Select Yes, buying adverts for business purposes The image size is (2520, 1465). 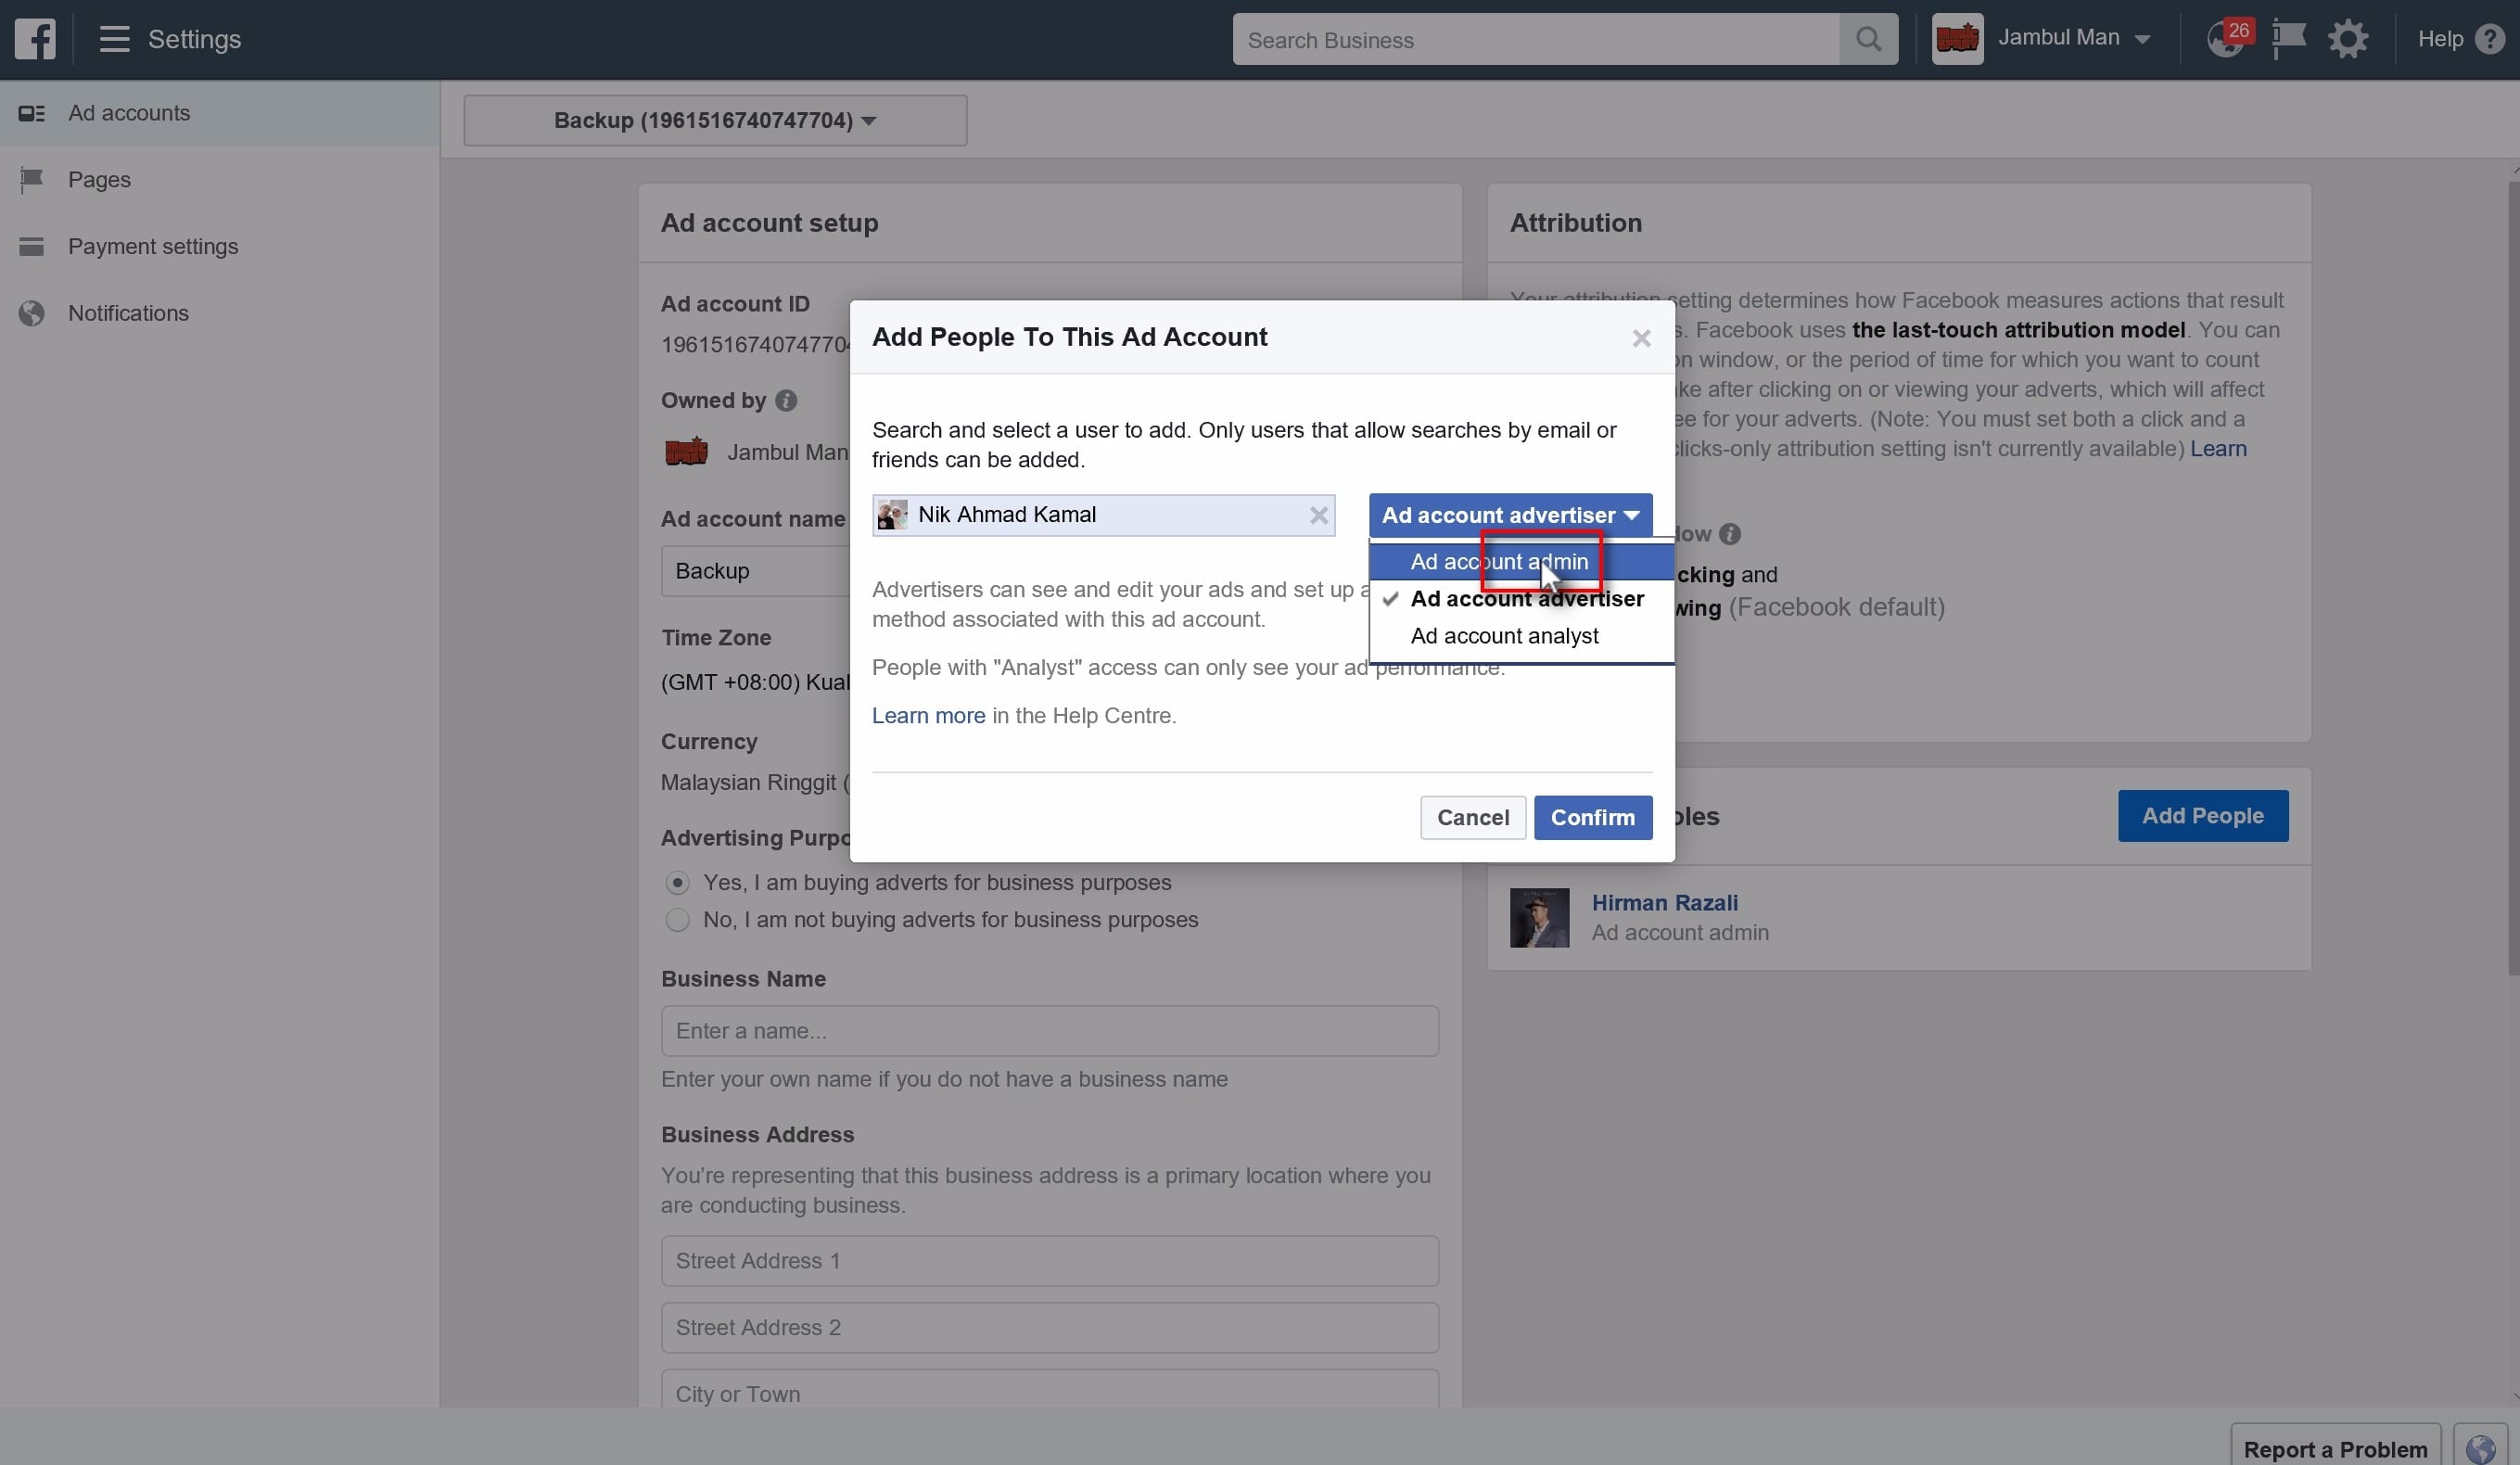pyautogui.click(x=677, y=883)
